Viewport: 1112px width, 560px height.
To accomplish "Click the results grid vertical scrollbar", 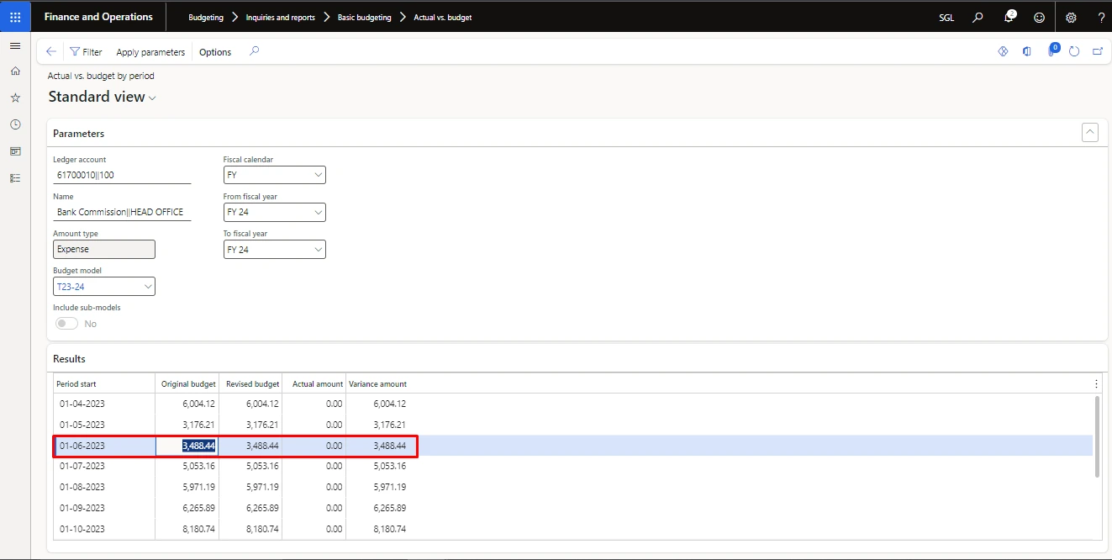I will click(x=1097, y=437).
